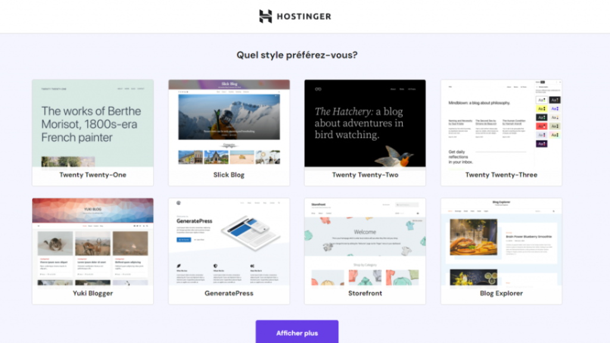
Task: Click the Hostinger logo icon
Action: [x=266, y=16]
